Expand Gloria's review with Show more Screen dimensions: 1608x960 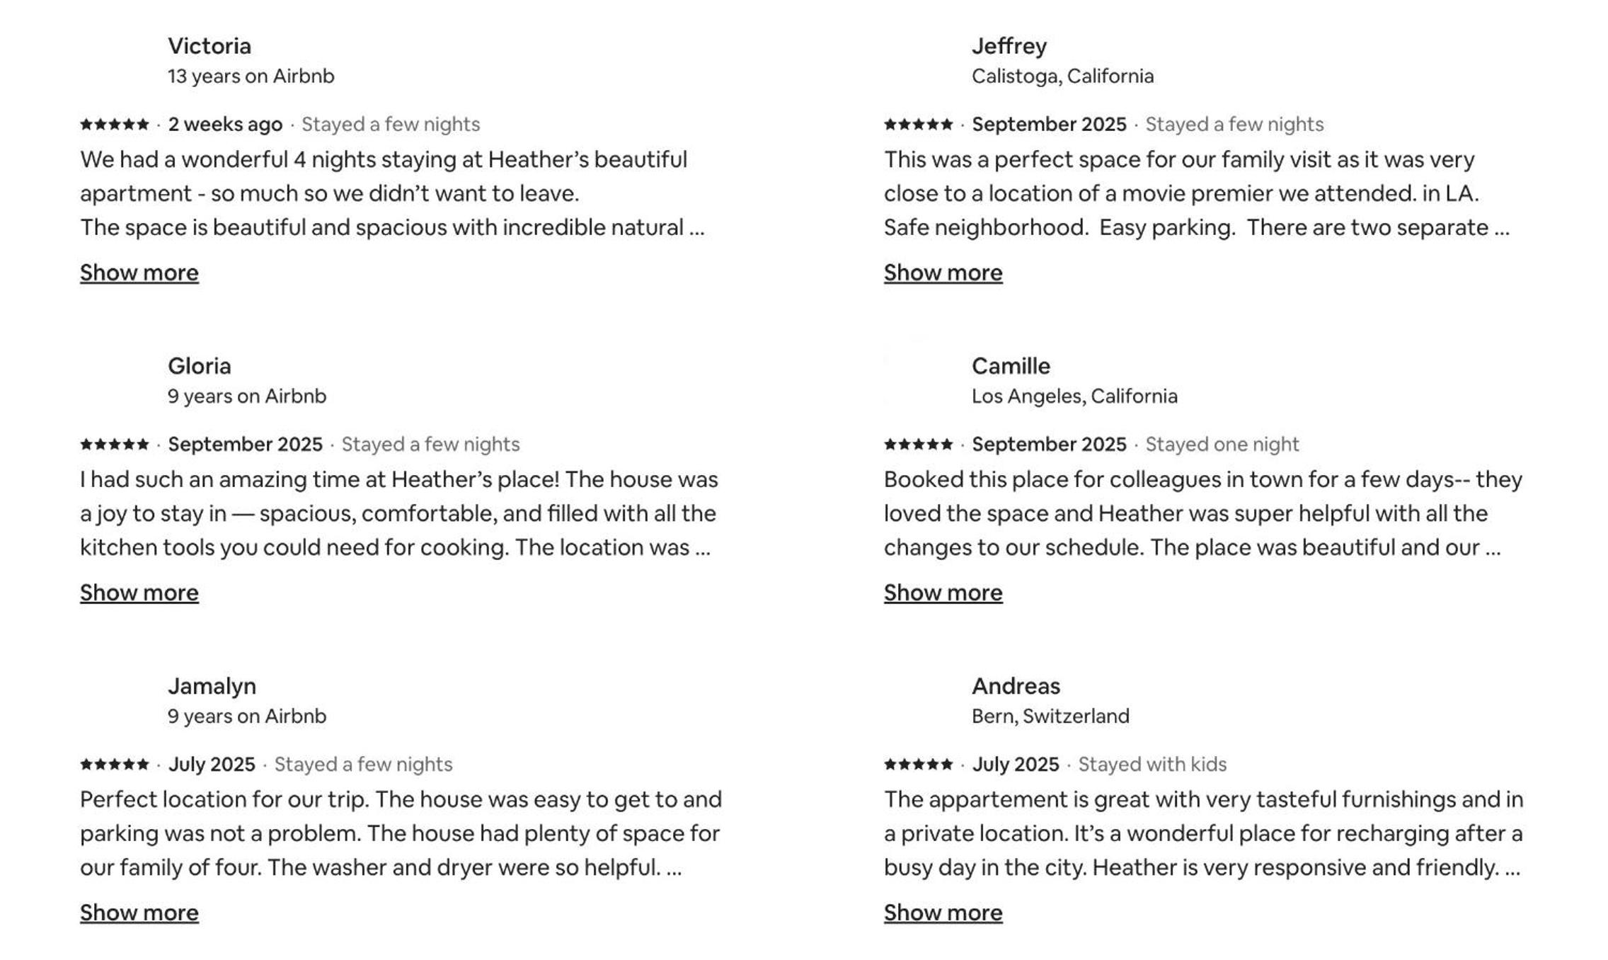click(139, 593)
